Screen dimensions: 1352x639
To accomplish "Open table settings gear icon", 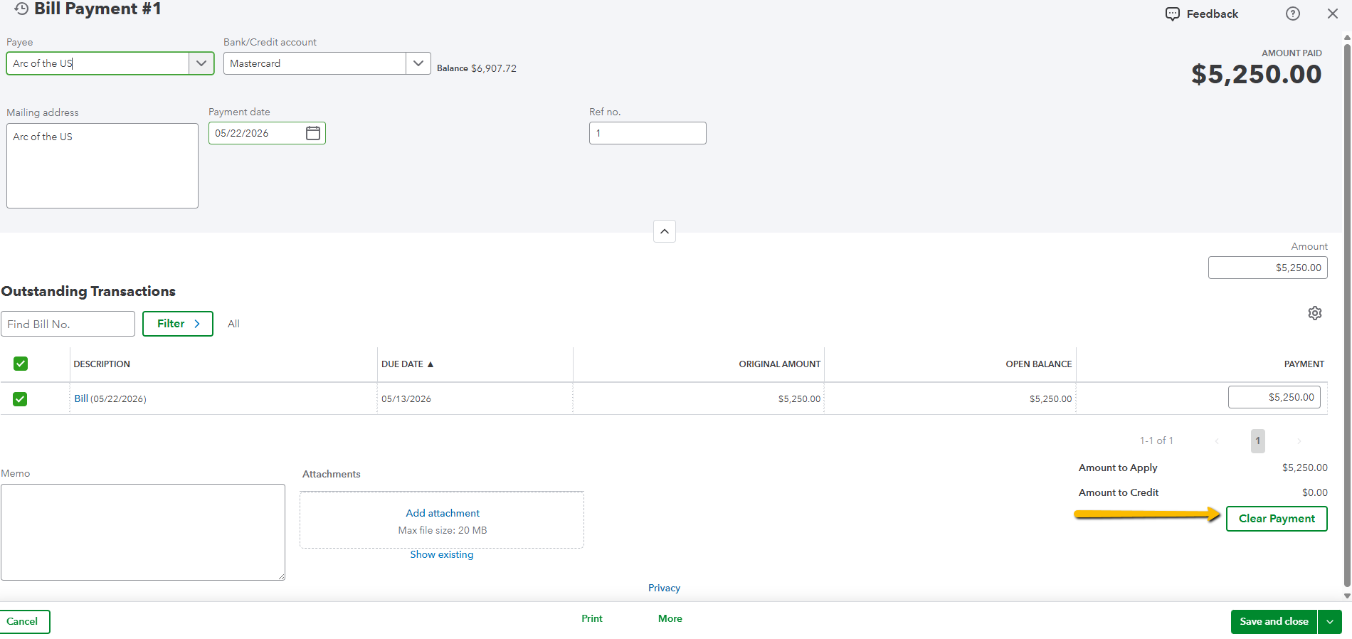I will pos(1315,313).
